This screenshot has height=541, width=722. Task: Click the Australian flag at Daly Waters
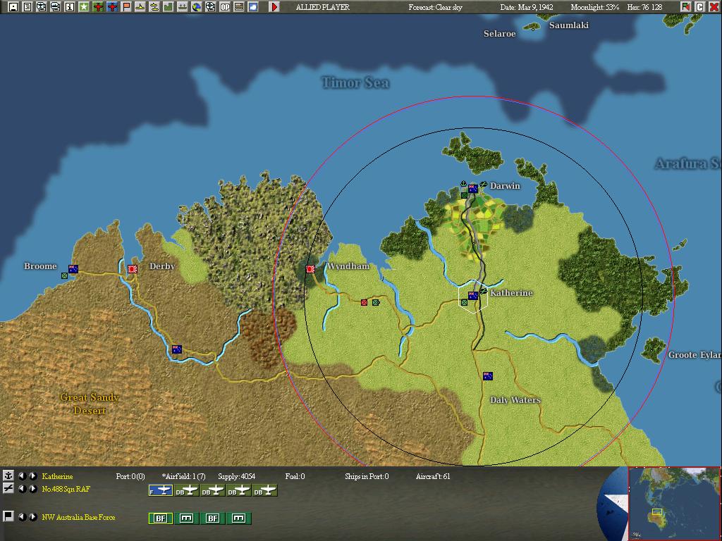click(x=488, y=376)
